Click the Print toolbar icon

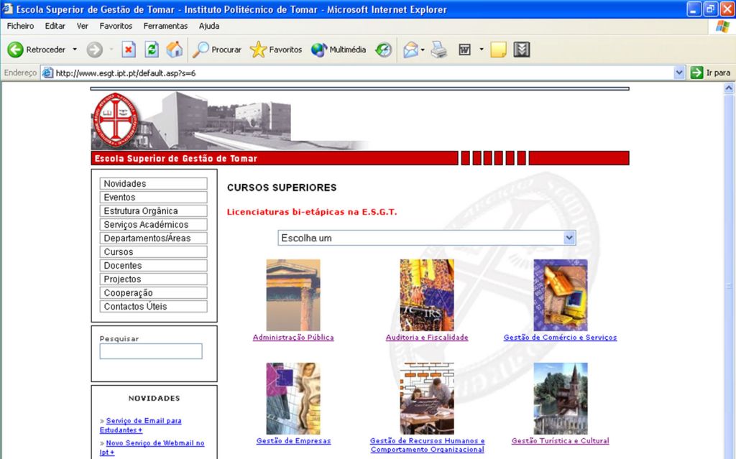pyautogui.click(x=439, y=50)
